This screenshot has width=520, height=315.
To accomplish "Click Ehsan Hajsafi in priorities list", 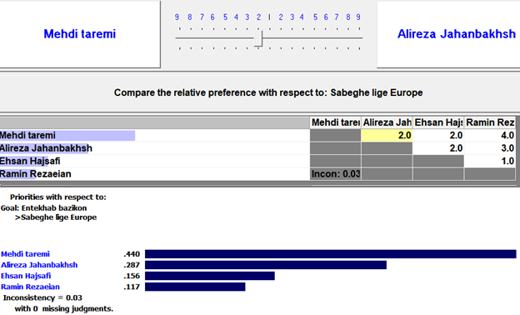I will coord(26,276).
